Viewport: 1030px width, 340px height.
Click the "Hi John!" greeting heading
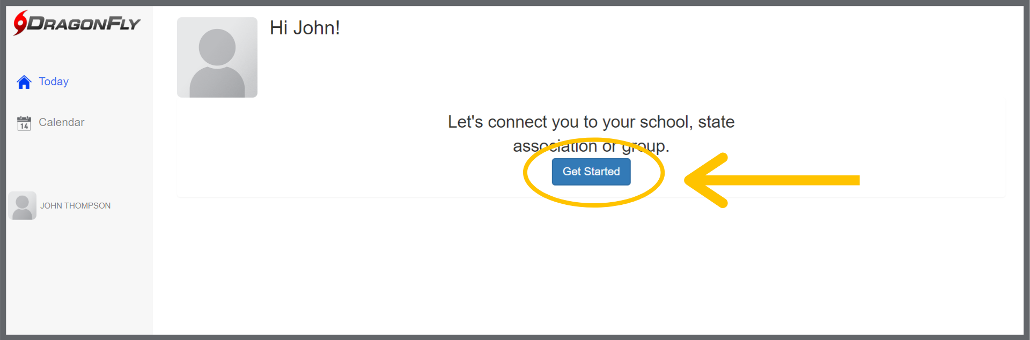click(x=305, y=28)
